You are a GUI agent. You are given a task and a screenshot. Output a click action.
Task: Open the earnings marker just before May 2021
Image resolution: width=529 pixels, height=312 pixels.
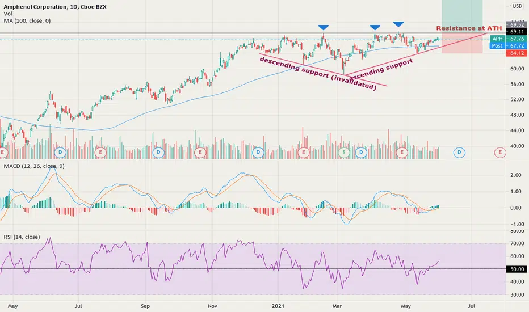click(x=402, y=153)
